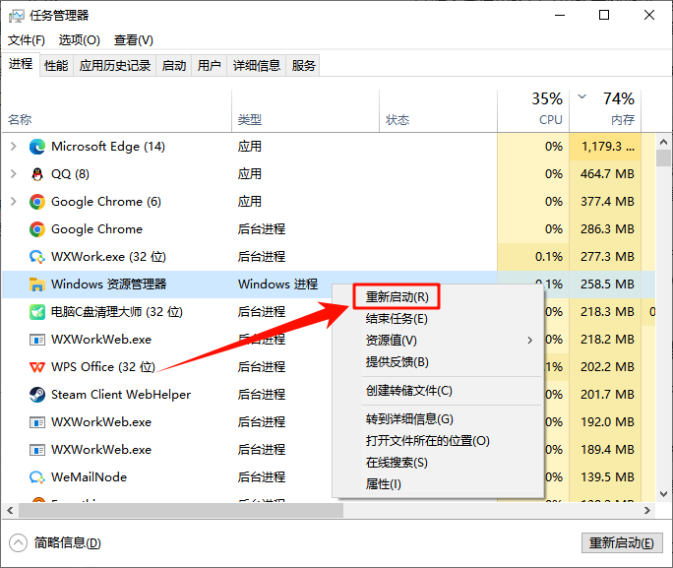This screenshot has height=568, width=673.
Task: Choose 属性(I) in context menu
Action: tap(384, 484)
